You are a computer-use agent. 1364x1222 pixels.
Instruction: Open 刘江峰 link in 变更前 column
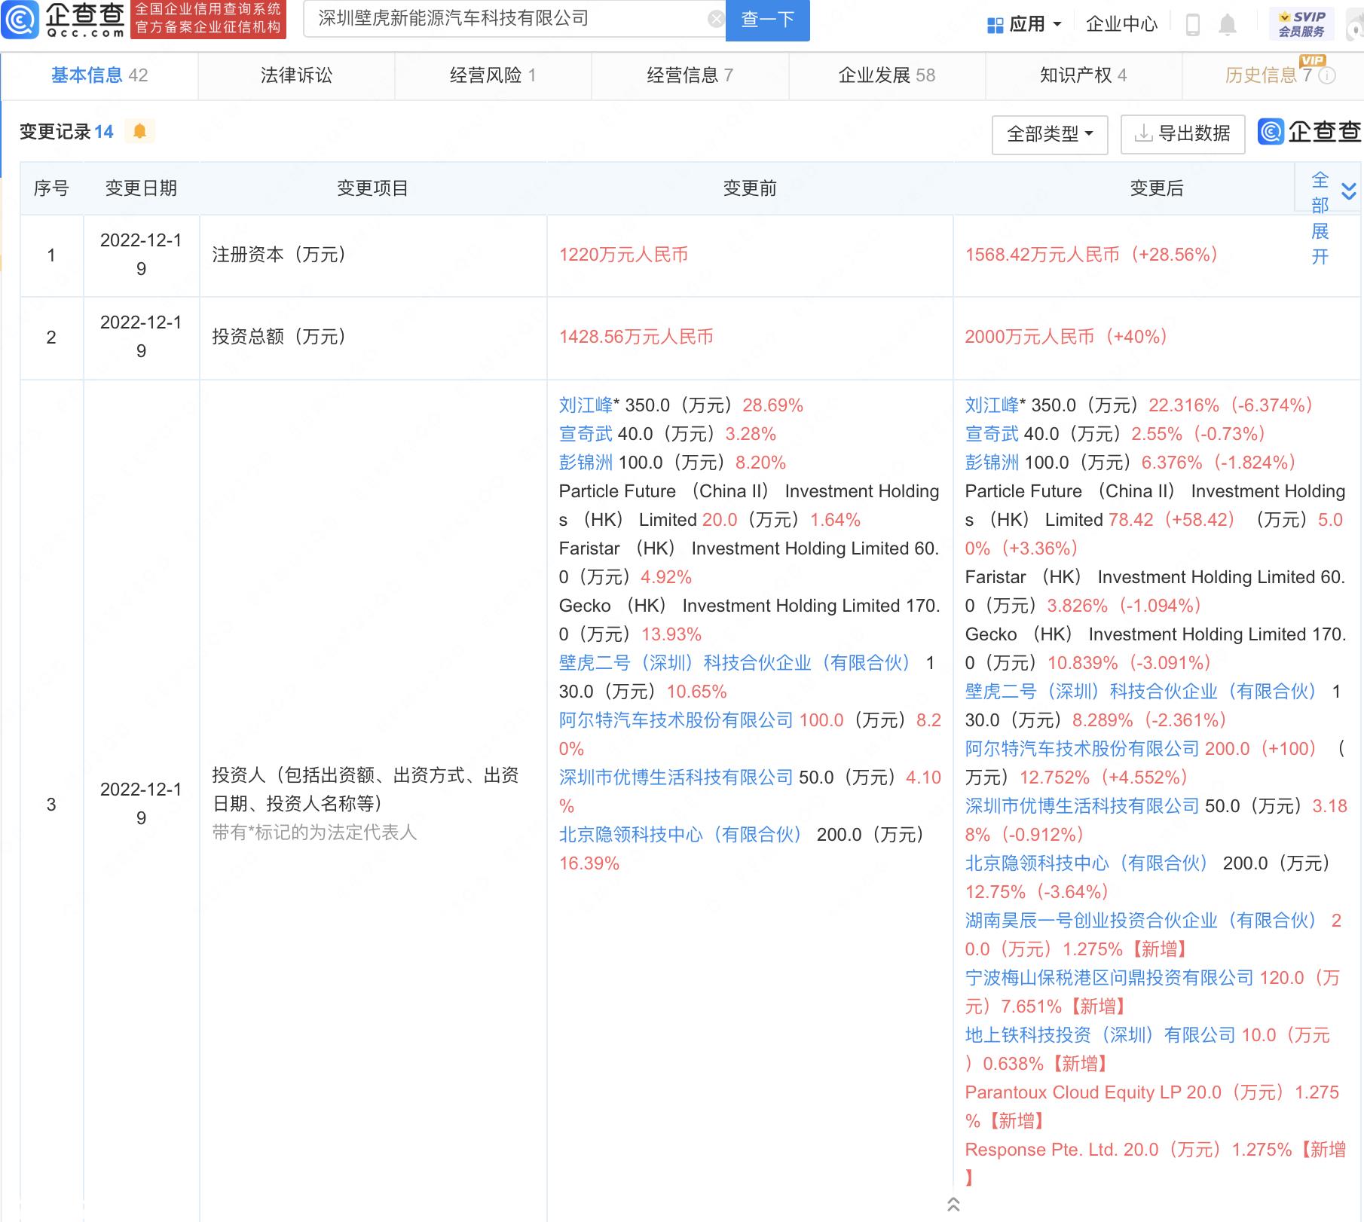pos(586,405)
